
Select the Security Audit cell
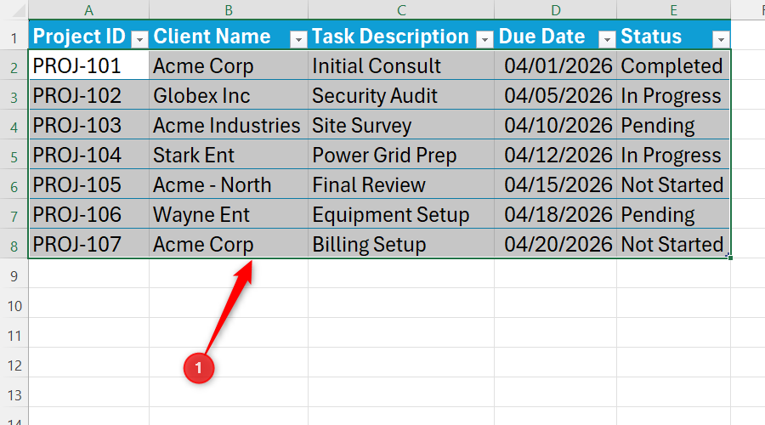click(401, 94)
